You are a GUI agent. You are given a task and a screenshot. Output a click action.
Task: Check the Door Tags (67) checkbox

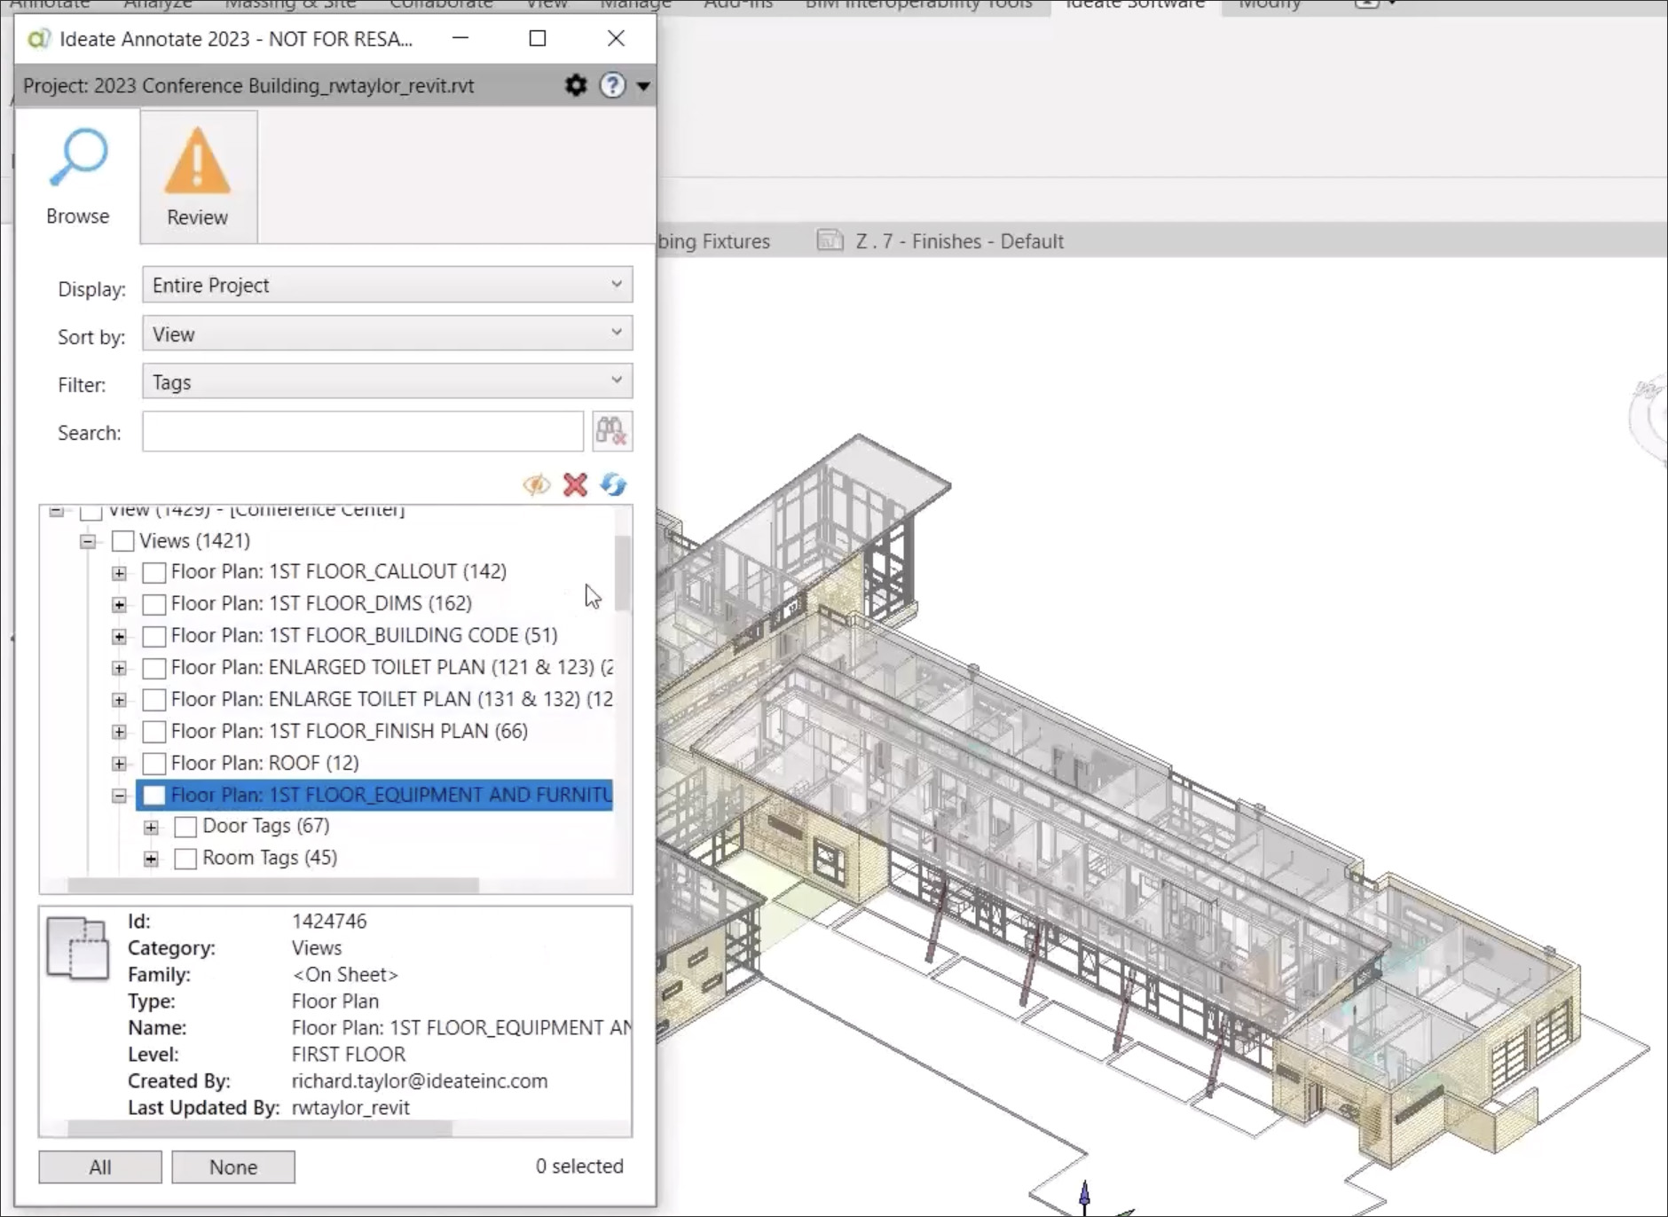coord(185,827)
